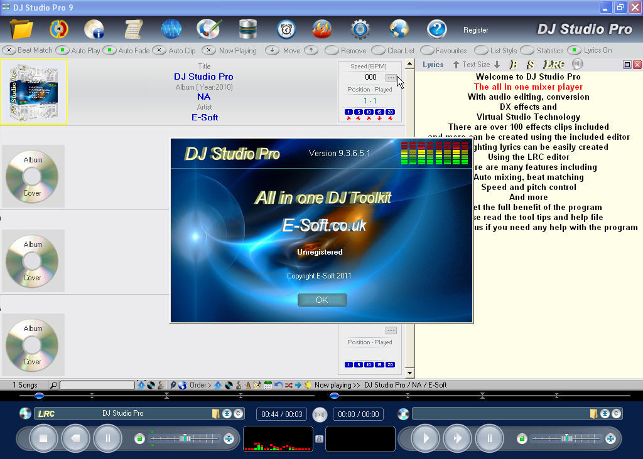Open the scroll playlist icon
Image resolution: width=643 pixels, height=459 pixels.
click(x=134, y=29)
